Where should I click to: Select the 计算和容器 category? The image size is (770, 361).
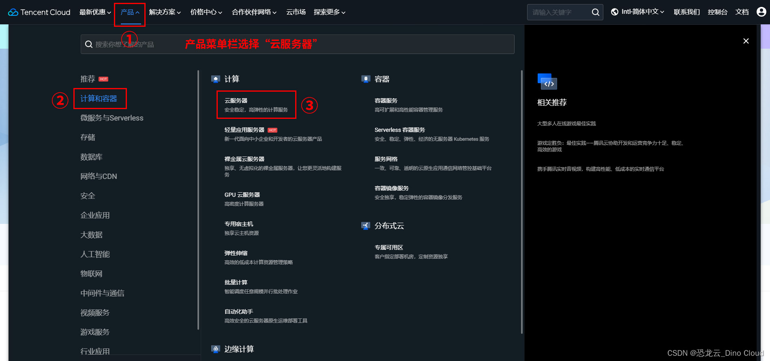pyautogui.click(x=99, y=99)
